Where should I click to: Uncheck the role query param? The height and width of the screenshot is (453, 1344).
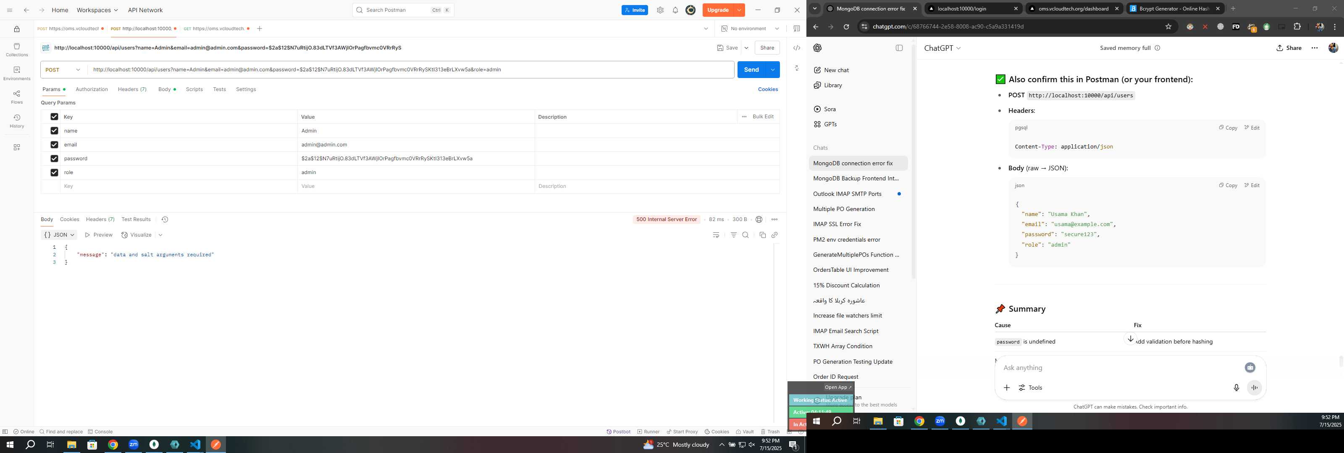click(x=54, y=172)
